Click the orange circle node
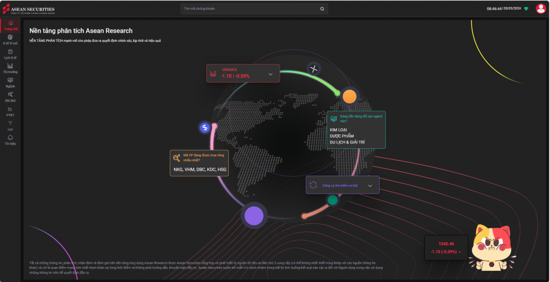The width and height of the screenshot is (550, 282). 349,96
